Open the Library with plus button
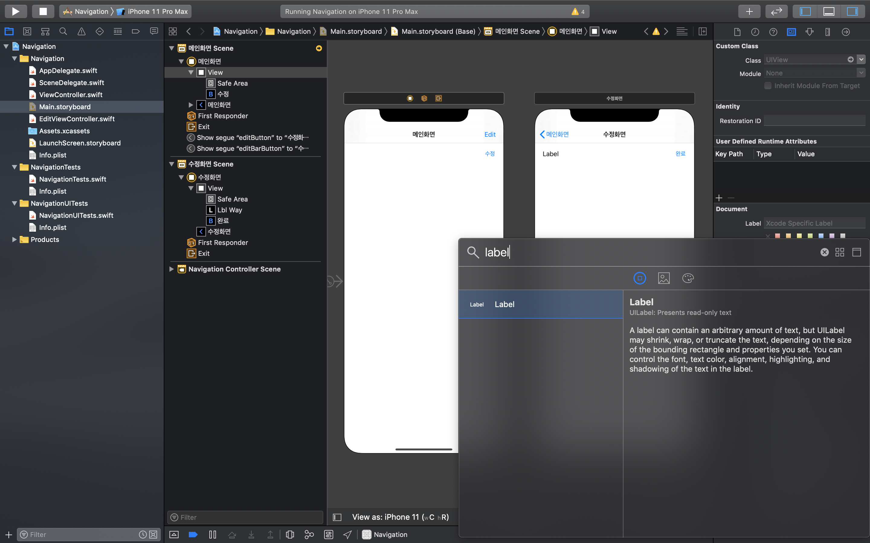Image resolution: width=870 pixels, height=543 pixels. tap(749, 11)
